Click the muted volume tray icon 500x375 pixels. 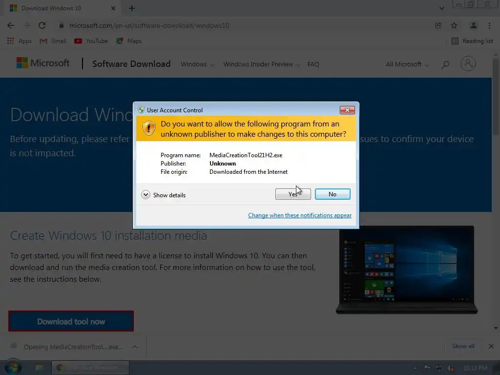(x=451, y=368)
